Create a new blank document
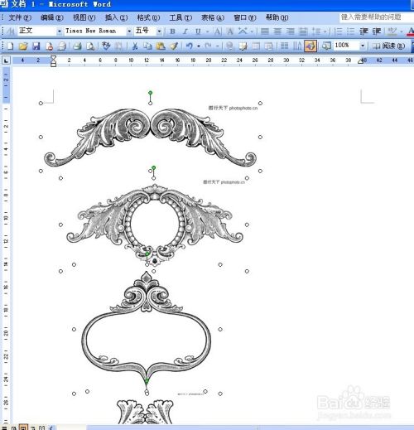 click(x=11, y=46)
